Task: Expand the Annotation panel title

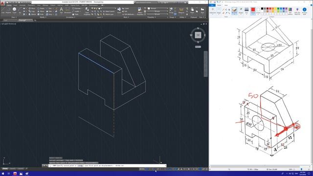Action: pos(70,17)
